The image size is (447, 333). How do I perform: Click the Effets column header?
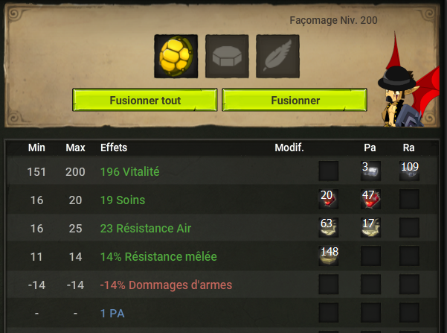point(114,148)
